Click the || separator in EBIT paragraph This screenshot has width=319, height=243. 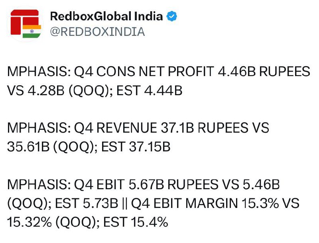(x=125, y=204)
